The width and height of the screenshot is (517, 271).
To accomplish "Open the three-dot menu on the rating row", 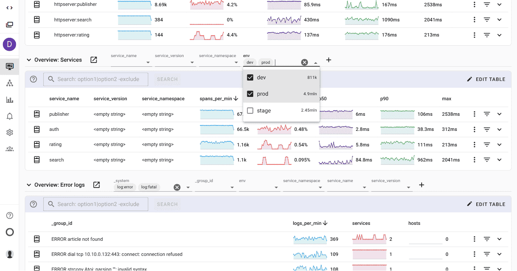I will pos(474,144).
